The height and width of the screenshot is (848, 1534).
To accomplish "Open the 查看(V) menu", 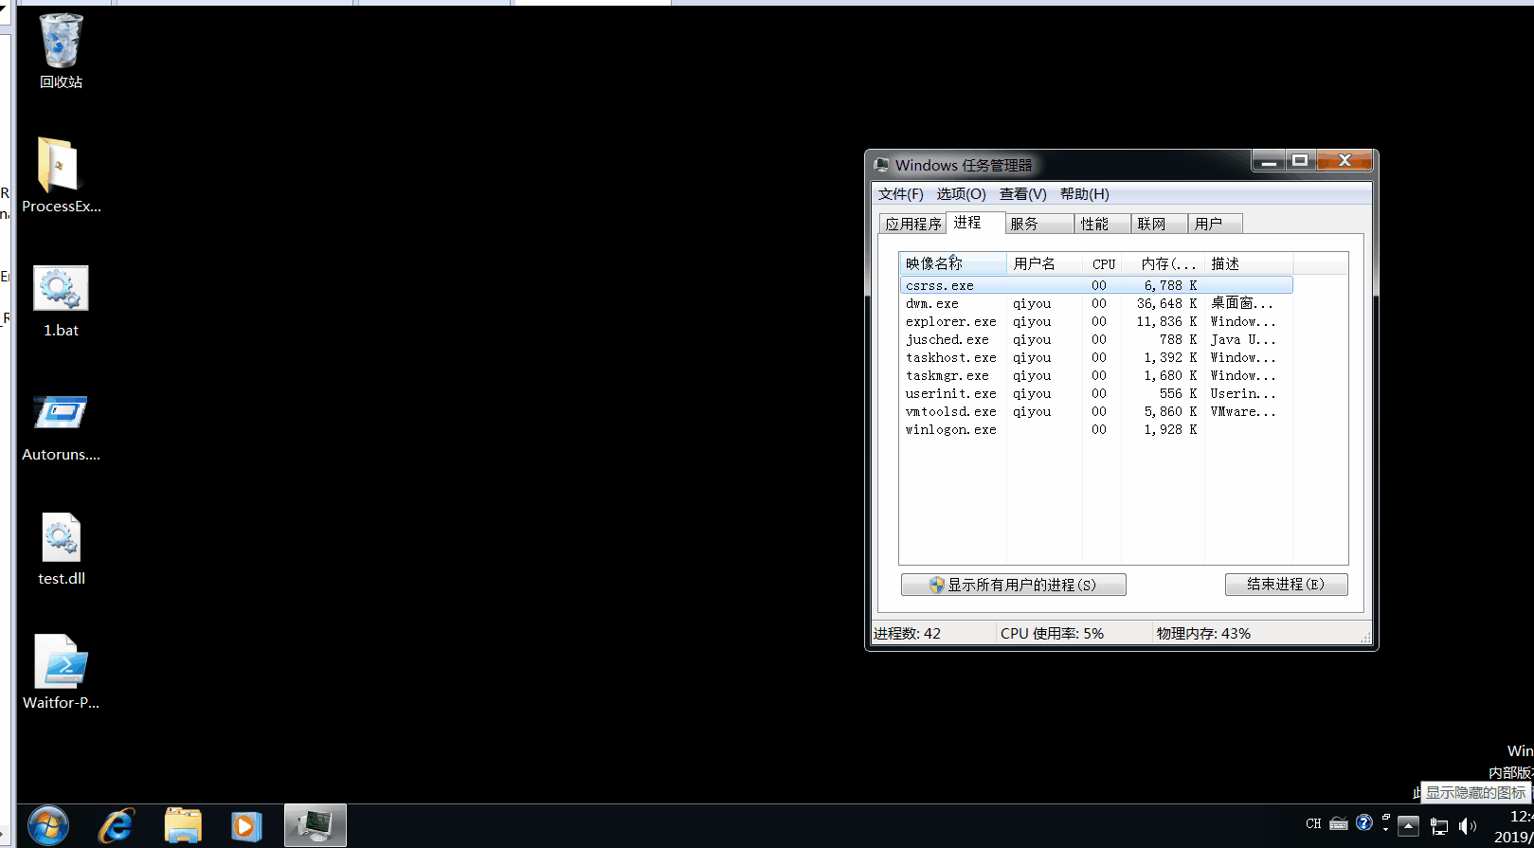I will pyautogui.click(x=1022, y=194).
